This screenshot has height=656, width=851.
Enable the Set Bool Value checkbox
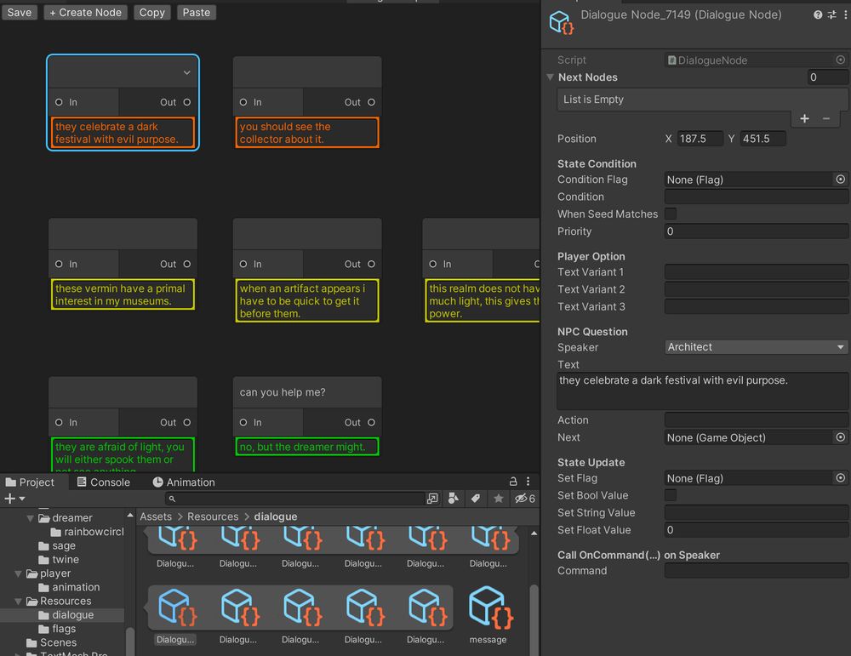(671, 495)
